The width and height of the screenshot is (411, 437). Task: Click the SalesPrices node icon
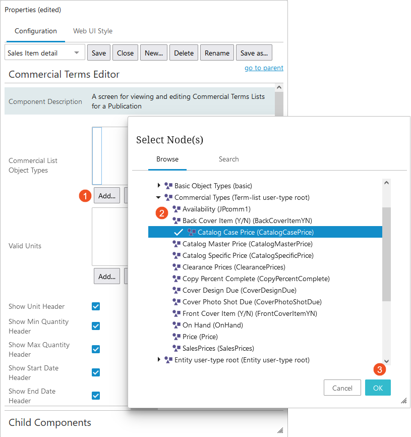pyautogui.click(x=177, y=348)
